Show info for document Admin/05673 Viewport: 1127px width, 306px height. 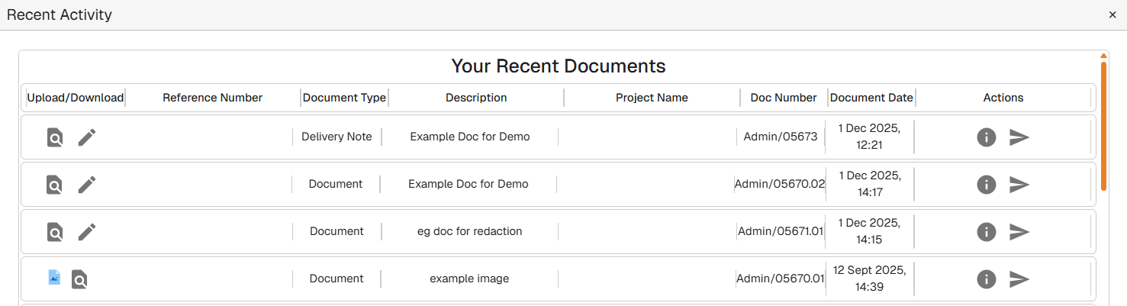(x=987, y=137)
